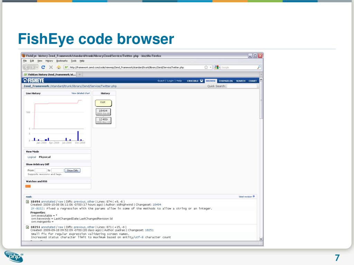Select the FishEye history browser tab

point(49,75)
